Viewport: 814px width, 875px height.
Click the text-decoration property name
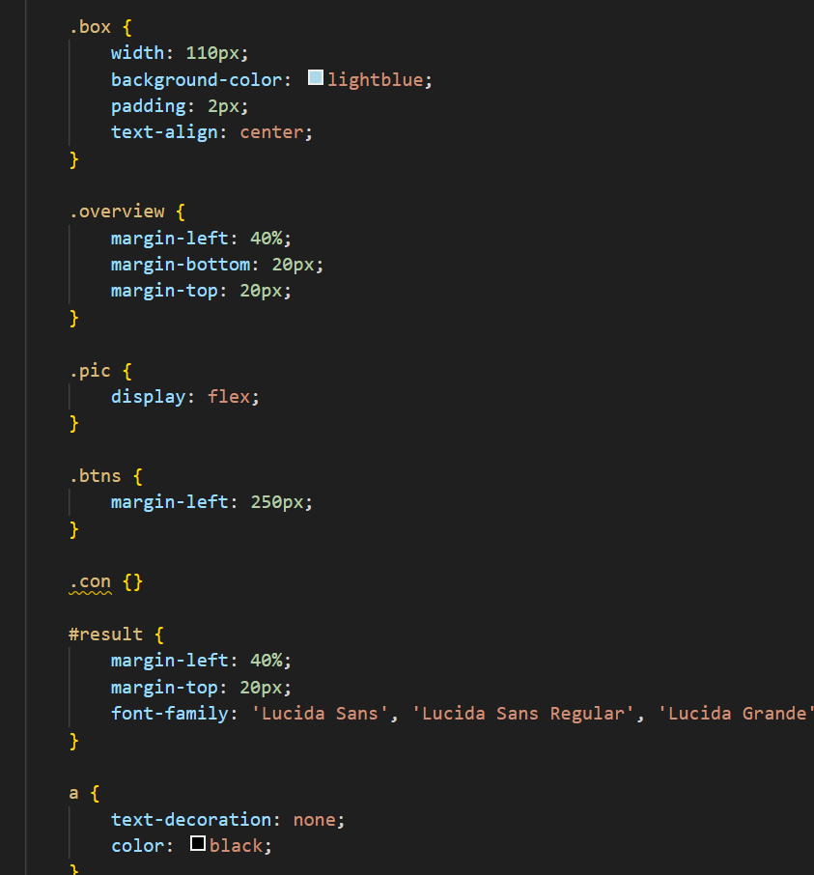(x=186, y=819)
